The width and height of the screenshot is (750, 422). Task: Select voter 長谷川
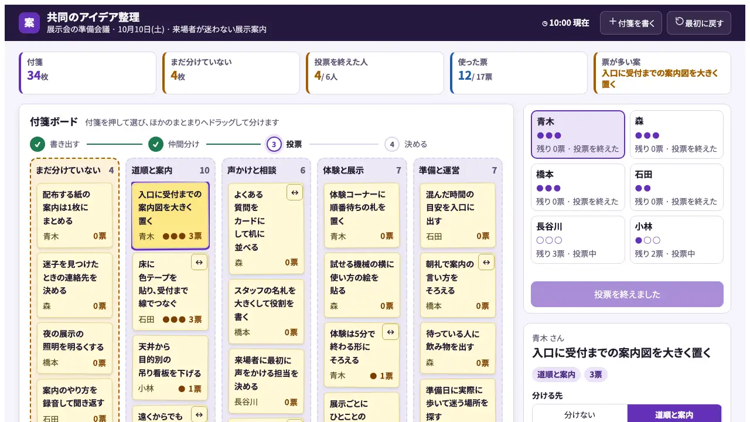coord(578,240)
